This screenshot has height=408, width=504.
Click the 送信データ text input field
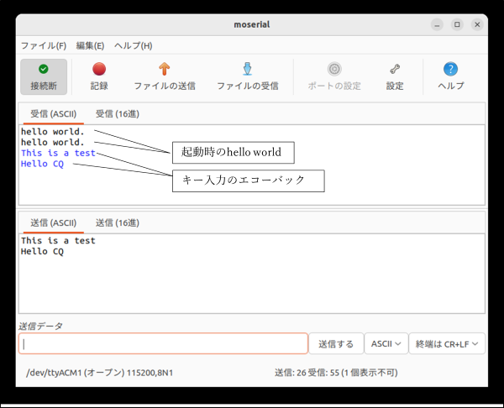coord(164,343)
